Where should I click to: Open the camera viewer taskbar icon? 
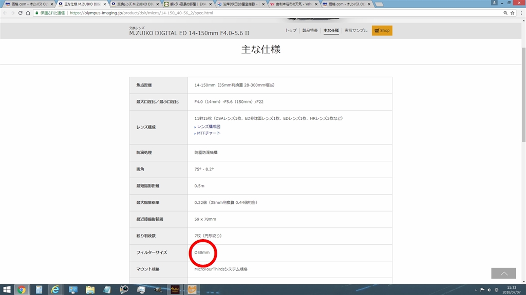124,290
